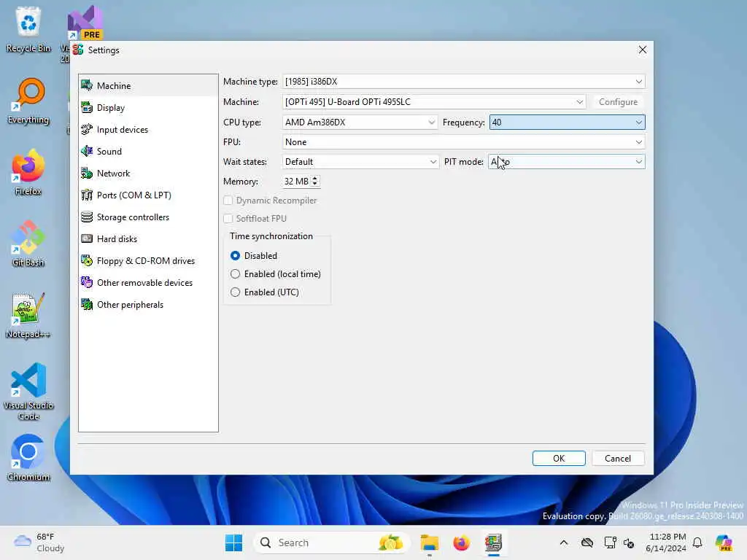Decrease memory with the spinner down arrow
This screenshot has height=560, width=747.
pos(315,184)
